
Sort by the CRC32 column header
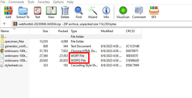coord(133,31)
